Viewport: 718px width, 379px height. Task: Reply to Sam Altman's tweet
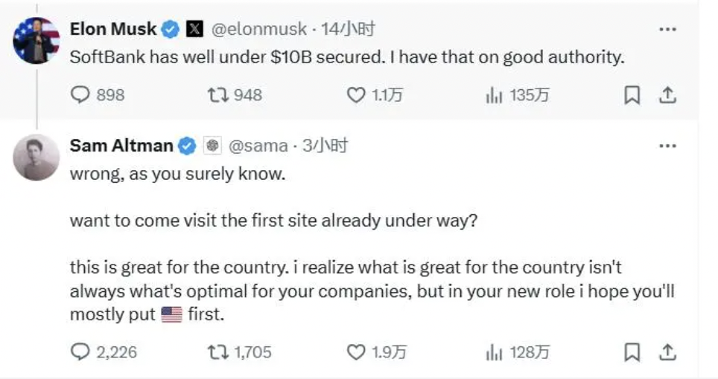[x=80, y=352]
